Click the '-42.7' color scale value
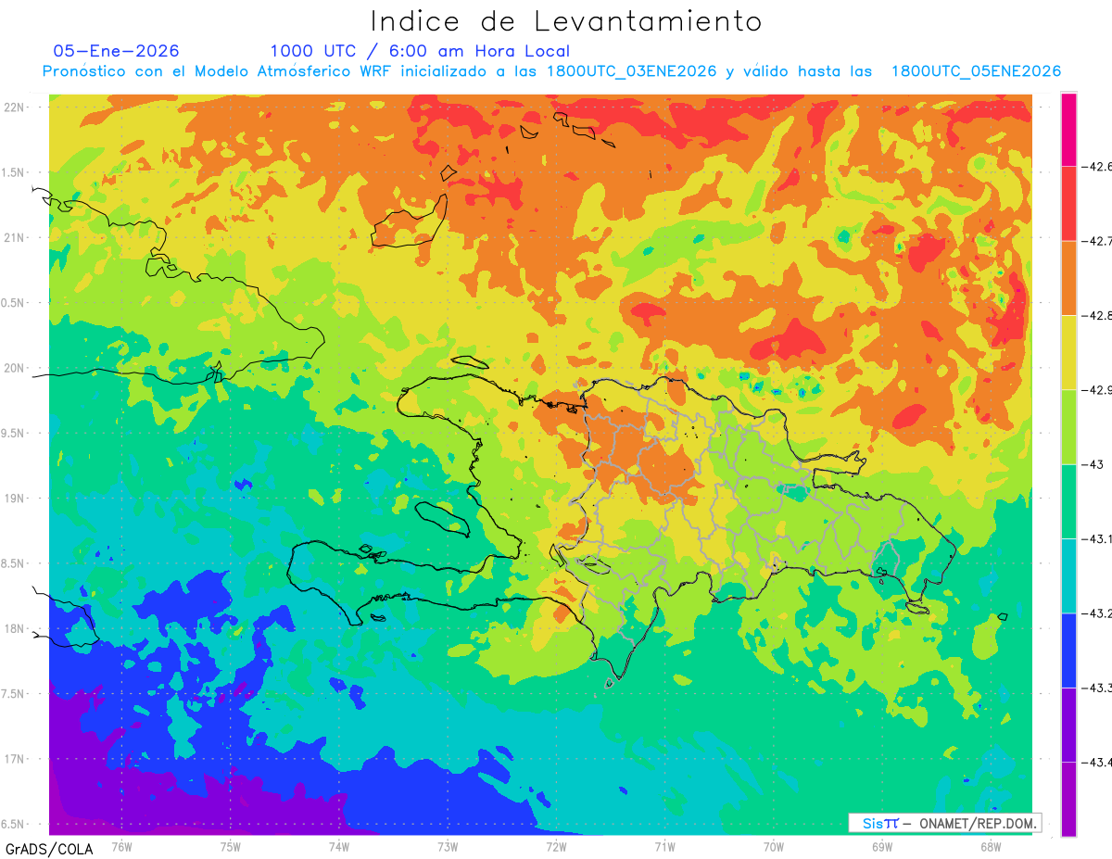The image size is (1112, 859). pos(1096,241)
